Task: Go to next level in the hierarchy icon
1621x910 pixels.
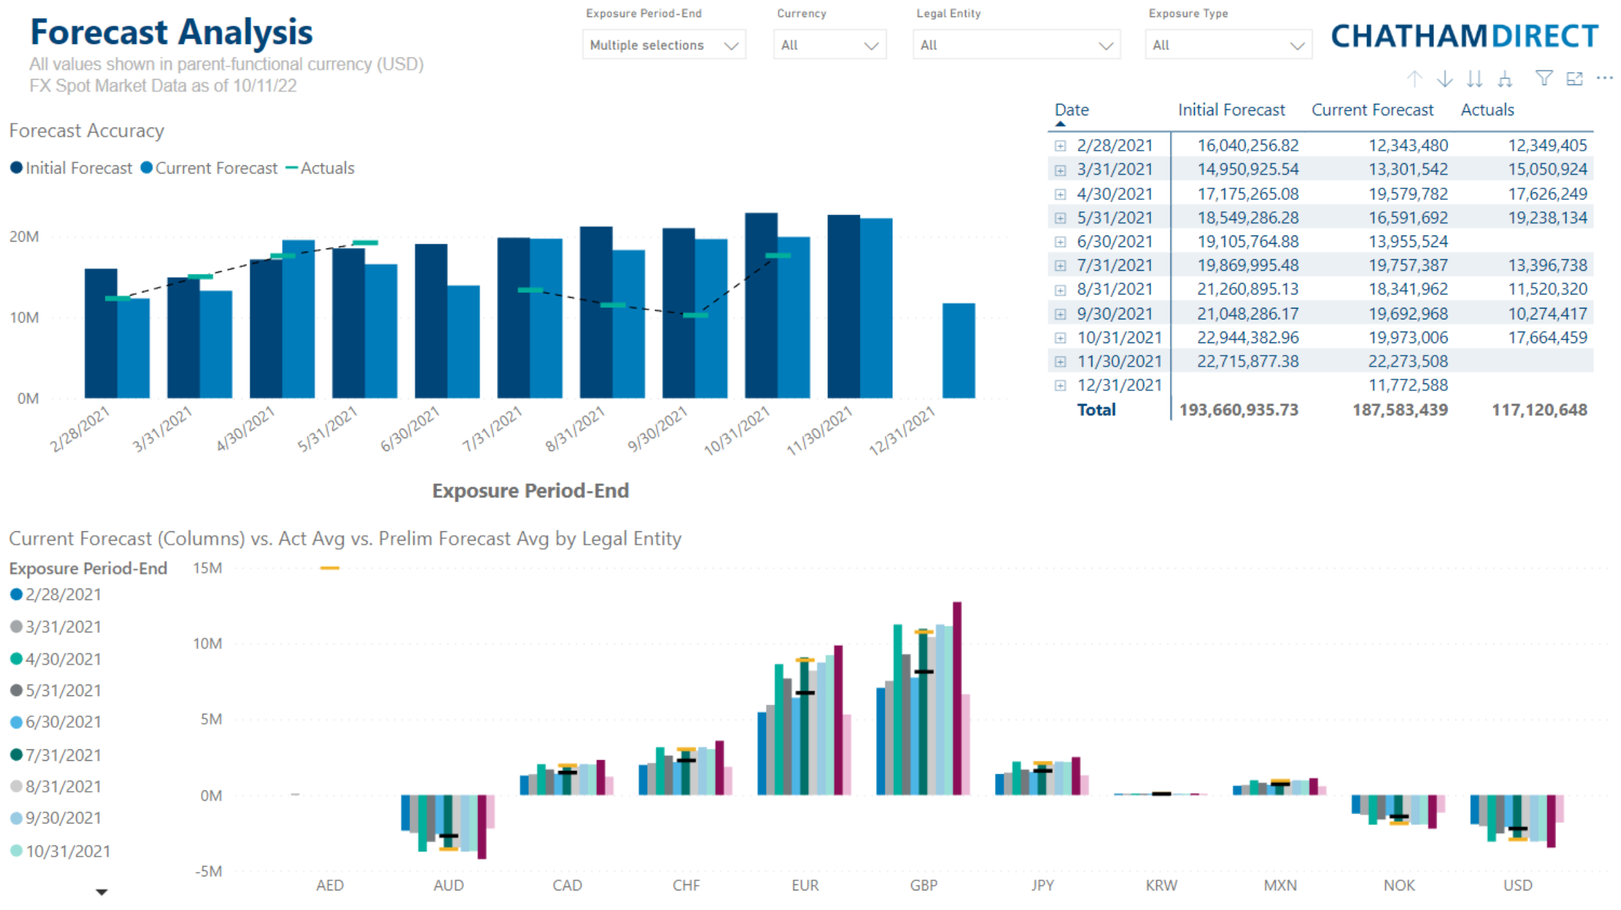Action: (x=1475, y=79)
